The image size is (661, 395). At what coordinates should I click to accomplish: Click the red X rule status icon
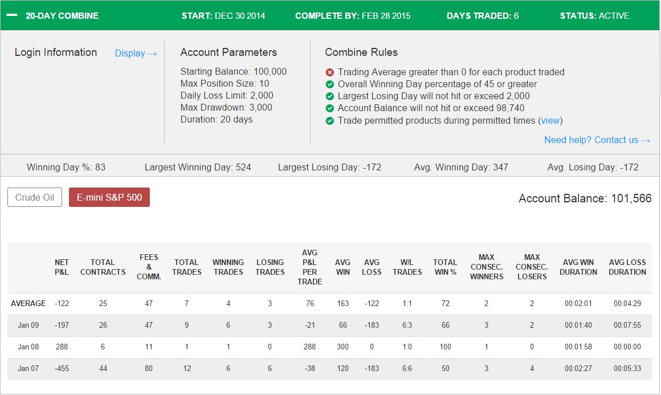(x=330, y=72)
